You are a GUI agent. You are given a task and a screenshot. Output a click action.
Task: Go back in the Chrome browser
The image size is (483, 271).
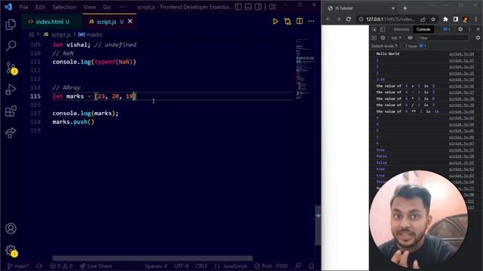328,19
